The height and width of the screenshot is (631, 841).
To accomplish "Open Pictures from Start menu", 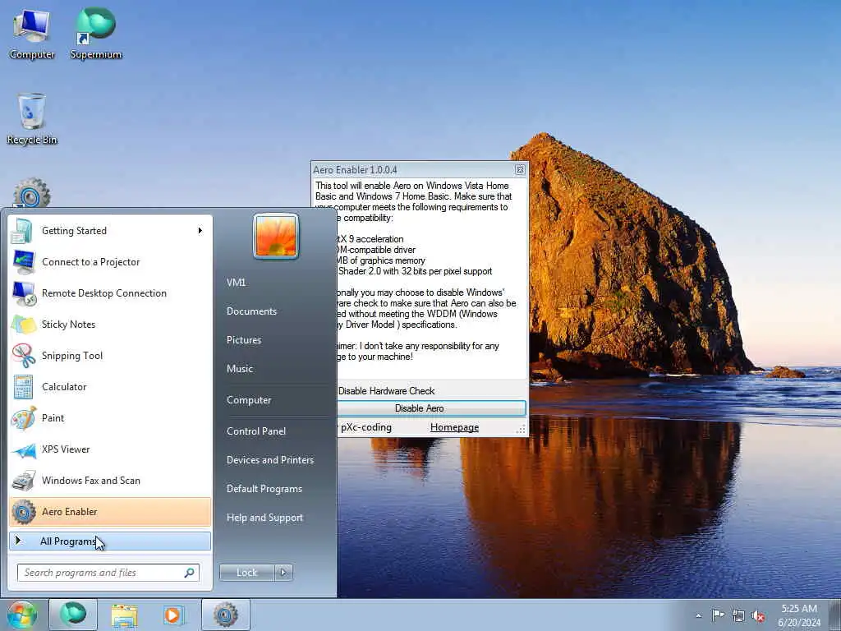I will pos(244,340).
